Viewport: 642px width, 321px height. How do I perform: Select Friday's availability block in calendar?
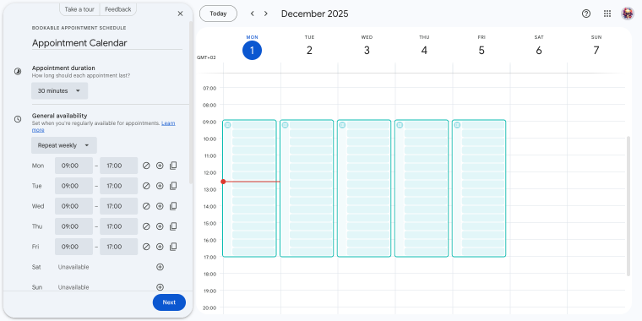pos(479,188)
